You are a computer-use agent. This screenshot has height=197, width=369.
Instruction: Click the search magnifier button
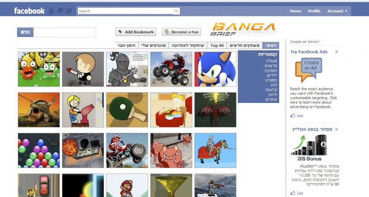click(x=176, y=11)
